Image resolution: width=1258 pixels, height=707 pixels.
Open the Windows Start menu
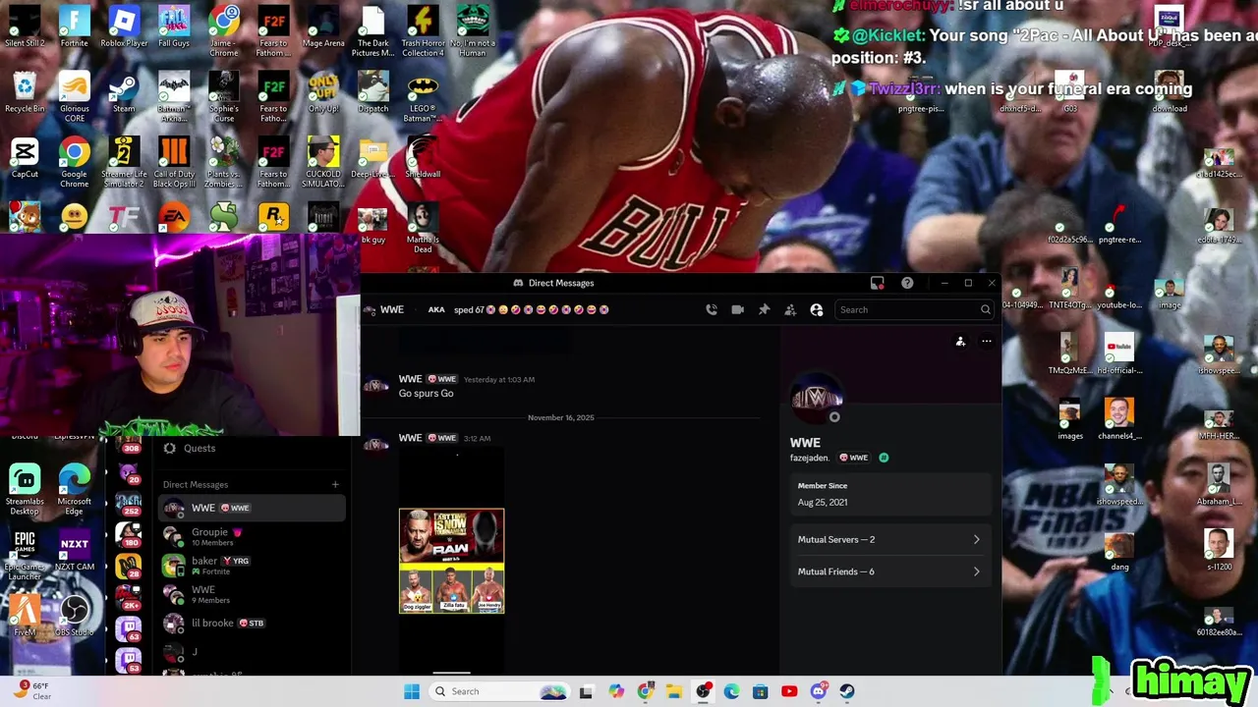click(412, 691)
